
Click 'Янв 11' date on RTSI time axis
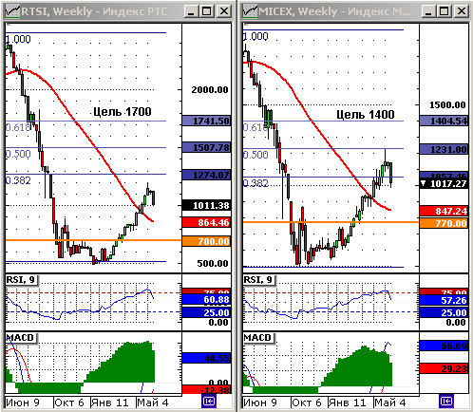click(109, 403)
